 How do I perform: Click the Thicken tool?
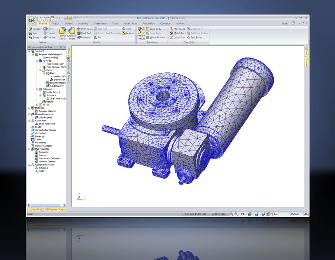(x=50, y=38)
